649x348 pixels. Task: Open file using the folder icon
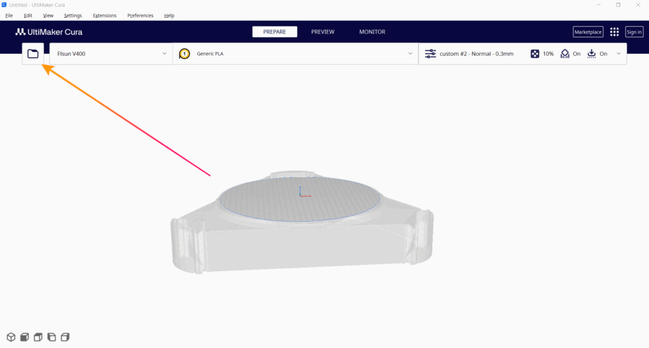(x=33, y=54)
